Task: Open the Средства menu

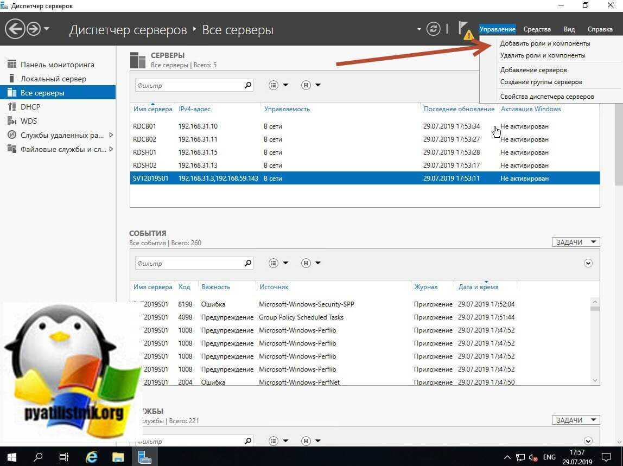Action: click(537, 29)
